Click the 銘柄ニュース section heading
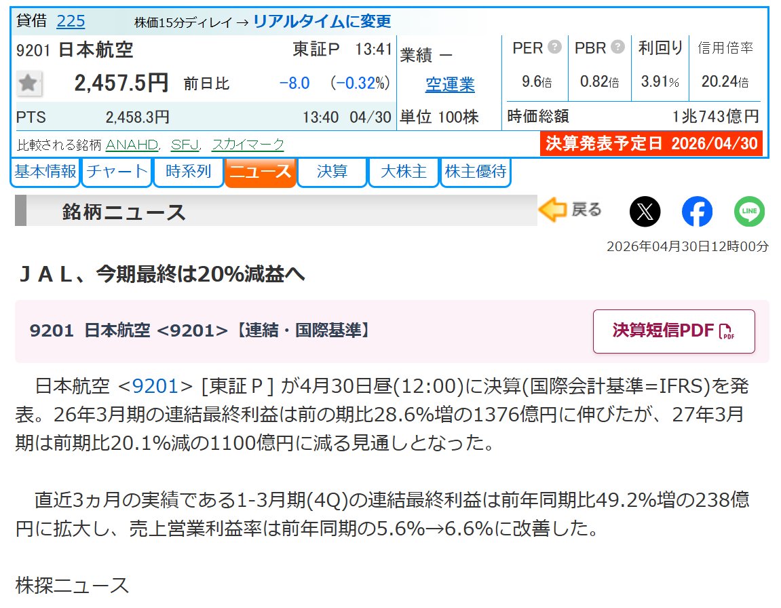Viewport: 781px width, 608px height. click(124, 212)
